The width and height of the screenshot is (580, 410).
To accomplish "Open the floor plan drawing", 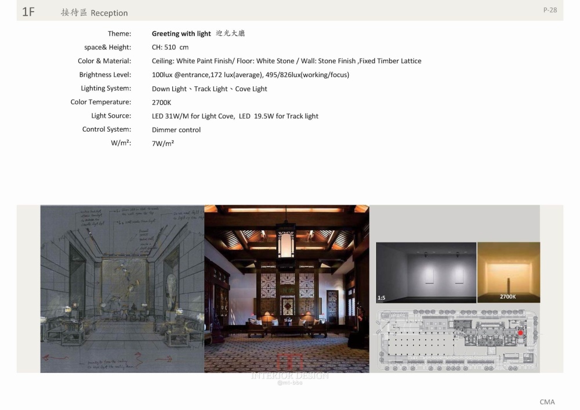I will pos(458,340).
